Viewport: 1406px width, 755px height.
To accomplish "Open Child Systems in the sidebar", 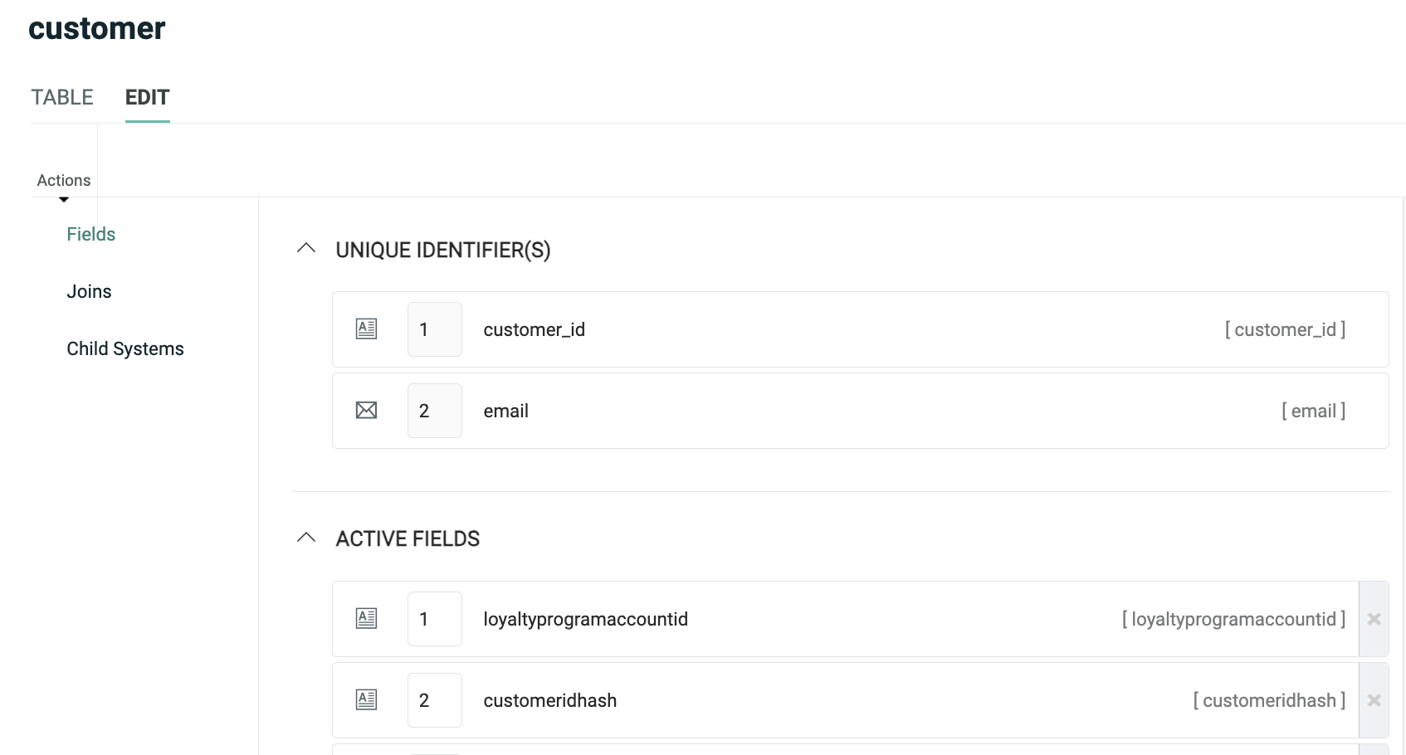I will [x=125, y=348].
